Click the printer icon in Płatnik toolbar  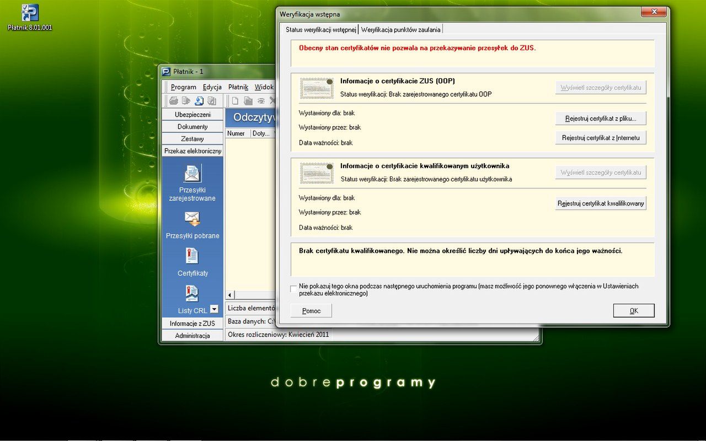174,101
